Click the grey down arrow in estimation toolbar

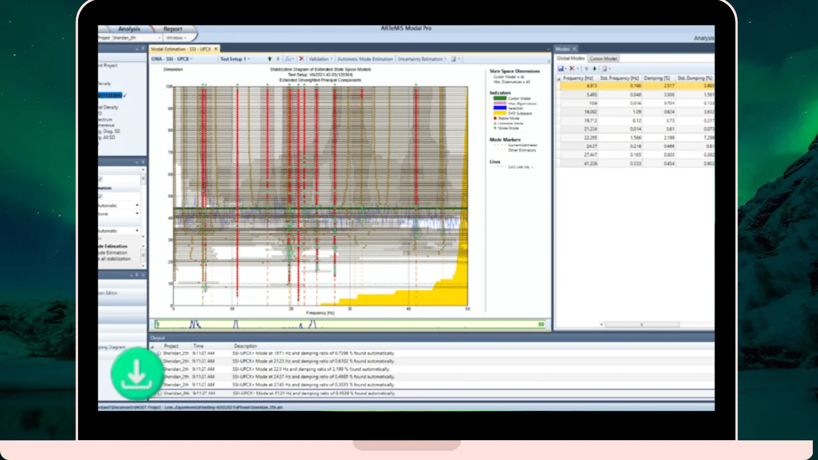coord(277,59)
